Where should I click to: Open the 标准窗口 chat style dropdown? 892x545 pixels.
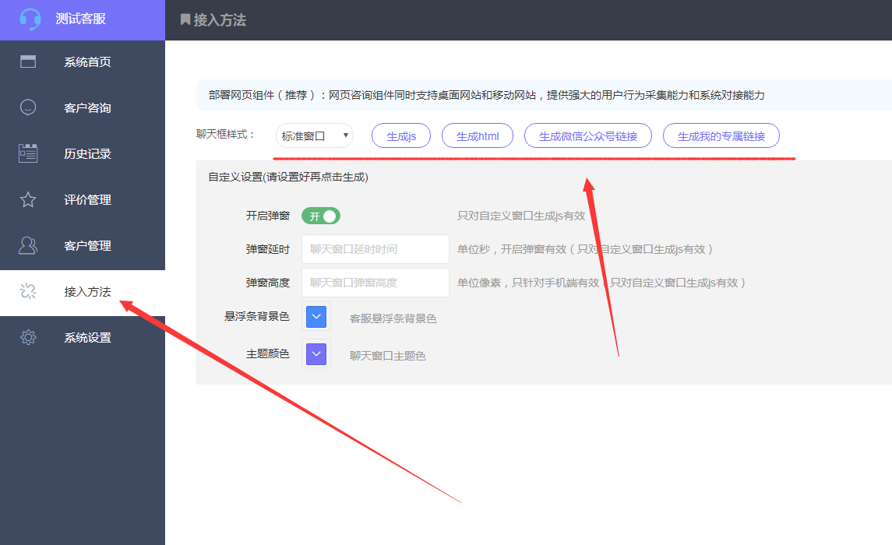click(315, 135)
